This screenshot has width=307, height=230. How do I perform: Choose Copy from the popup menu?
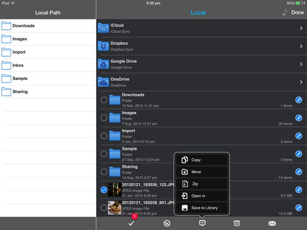coord(202,160)
